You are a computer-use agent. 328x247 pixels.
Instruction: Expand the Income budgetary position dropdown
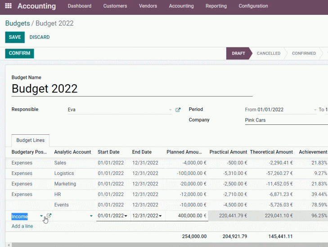tap(41, 216)
